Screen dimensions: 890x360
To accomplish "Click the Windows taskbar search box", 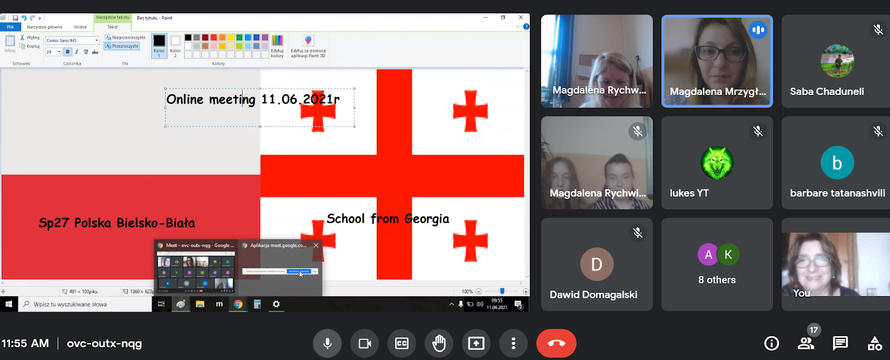I will tap(85, 304).
